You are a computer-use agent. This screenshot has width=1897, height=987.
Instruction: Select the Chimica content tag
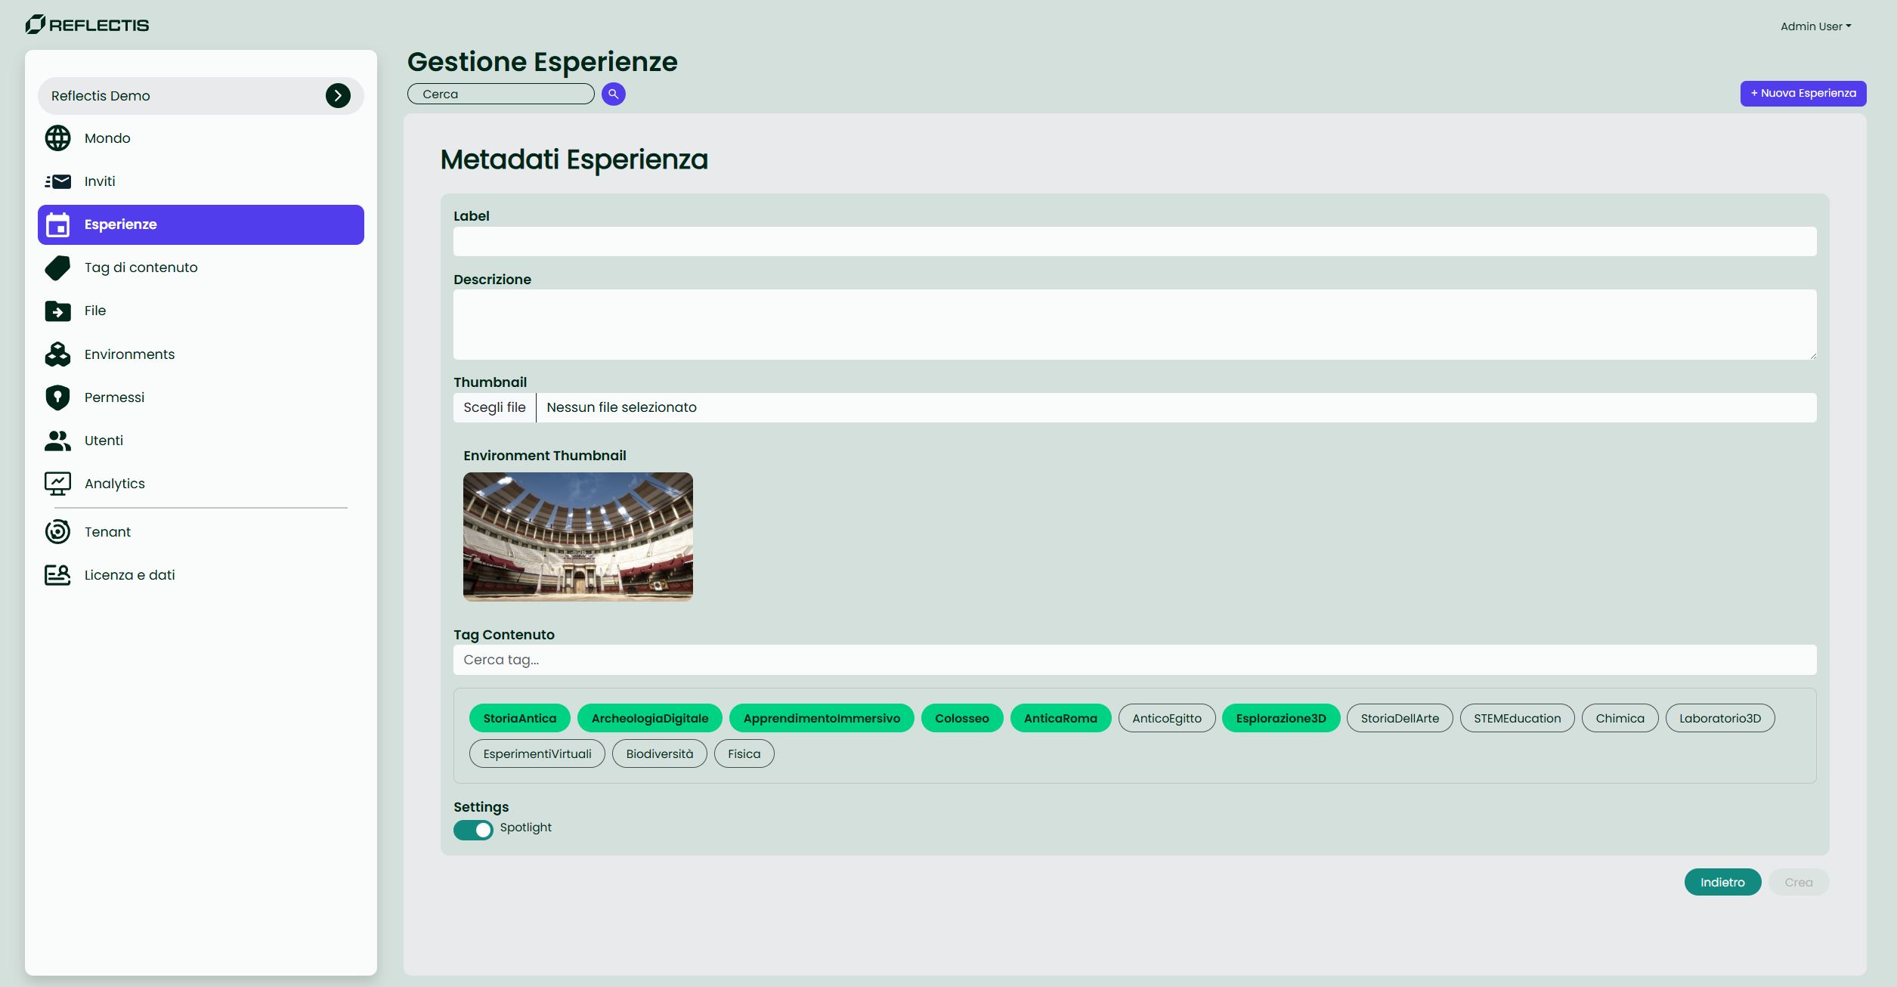[x=1620, y=718]
